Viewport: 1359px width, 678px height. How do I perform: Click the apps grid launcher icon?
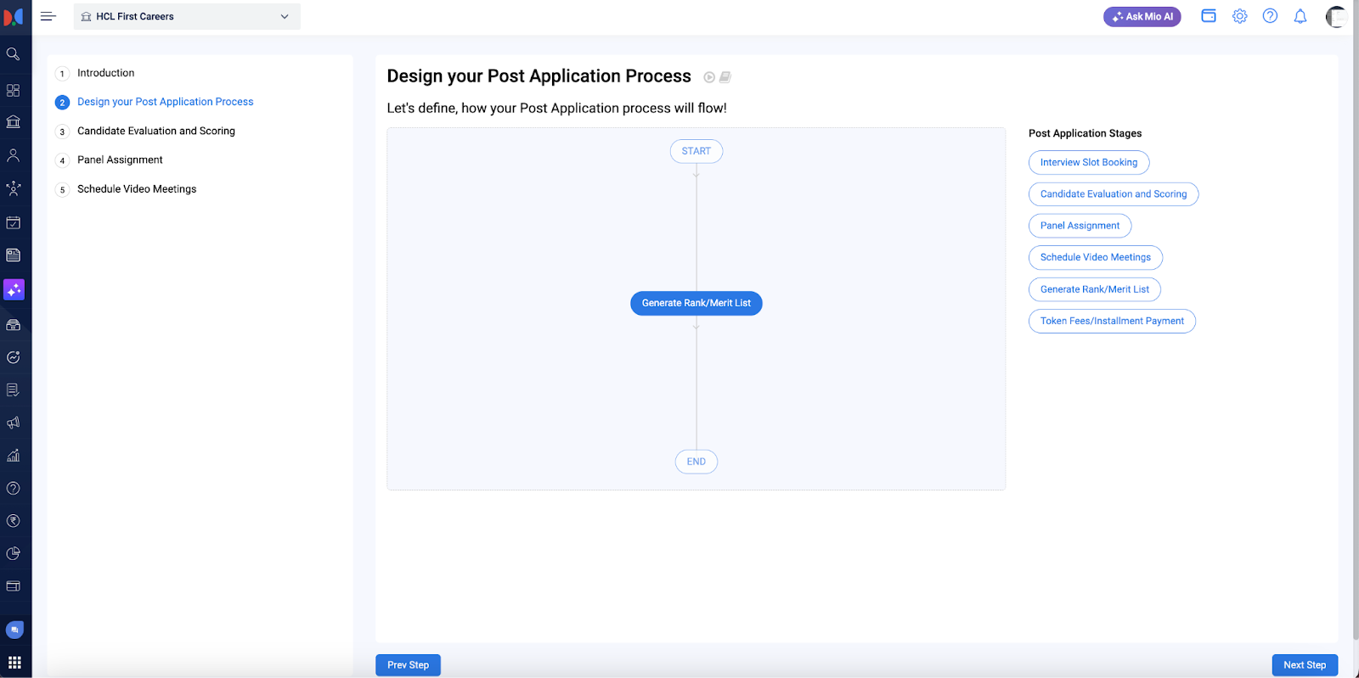[14, 662]
